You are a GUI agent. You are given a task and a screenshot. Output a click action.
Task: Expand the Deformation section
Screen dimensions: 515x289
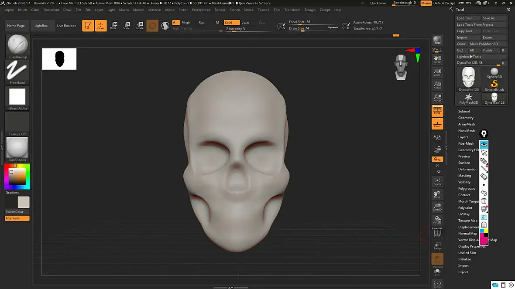(x=467, y=169)
